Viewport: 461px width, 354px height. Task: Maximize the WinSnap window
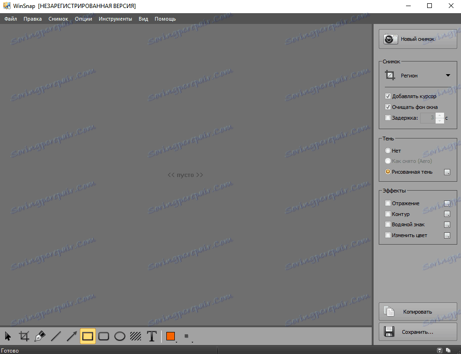pos(430,6)
